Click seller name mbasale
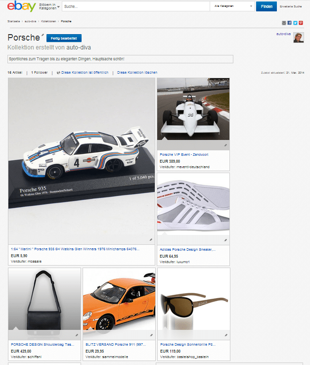 click(x=34, y=262)
